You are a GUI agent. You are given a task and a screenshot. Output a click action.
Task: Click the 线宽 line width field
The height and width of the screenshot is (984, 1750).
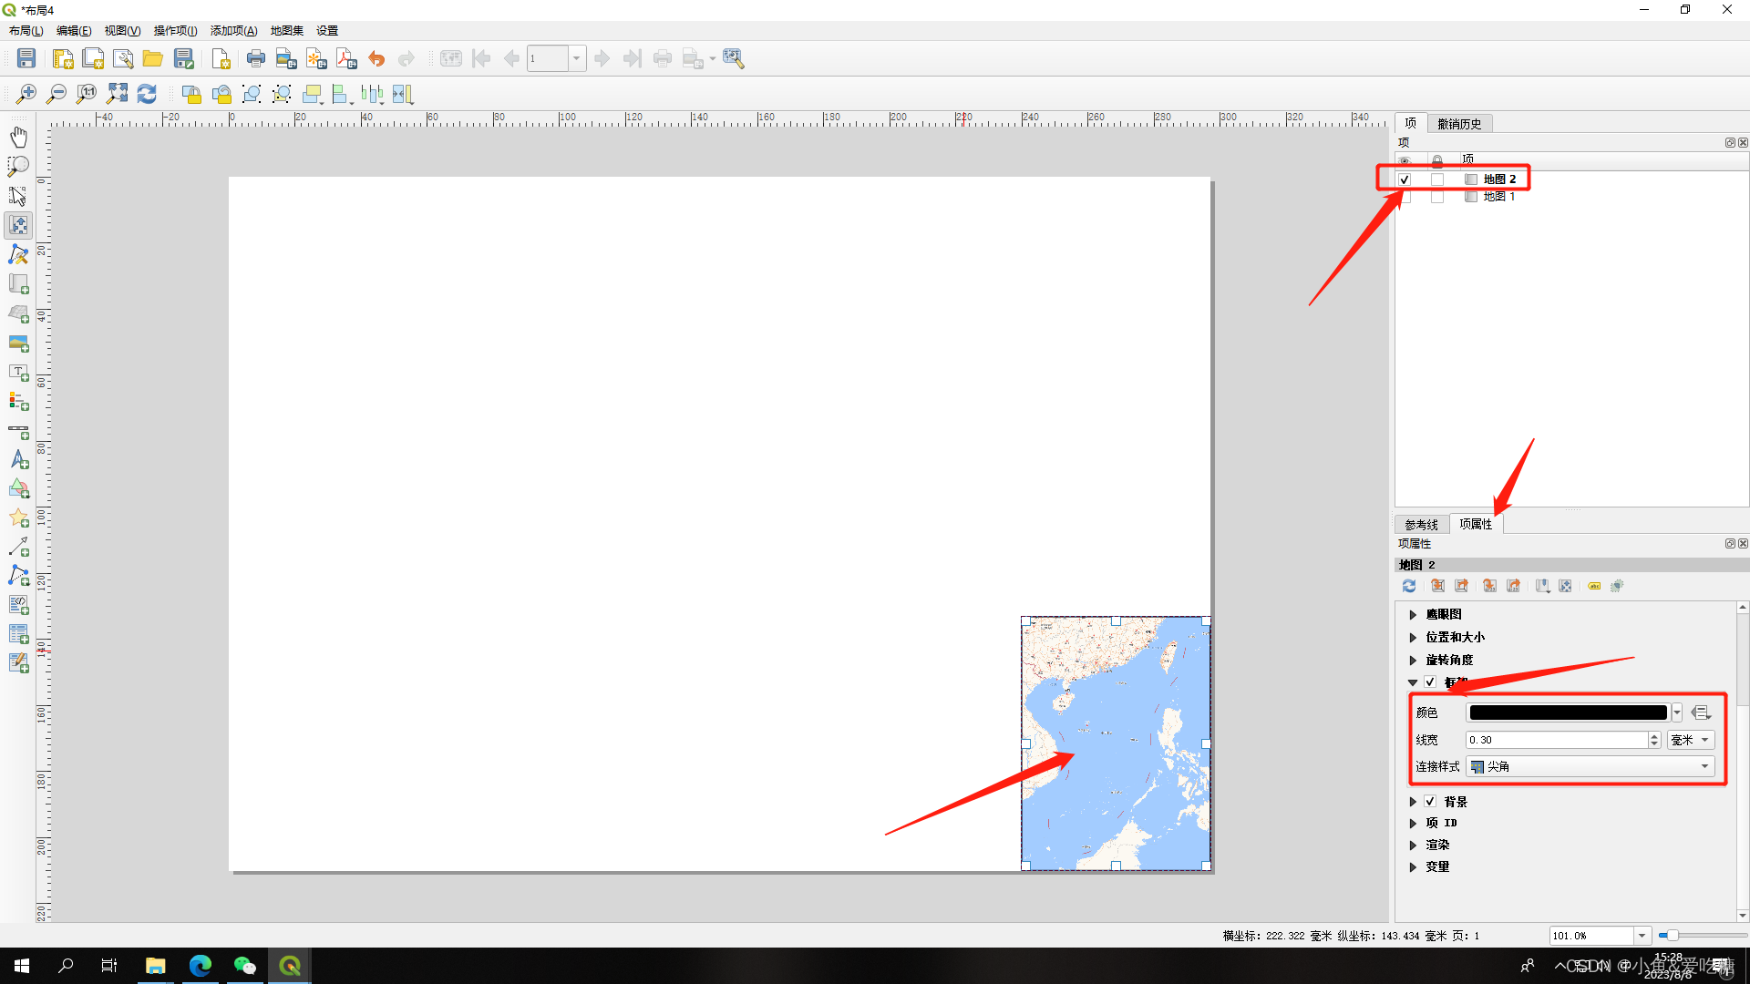click(1556, 741)
